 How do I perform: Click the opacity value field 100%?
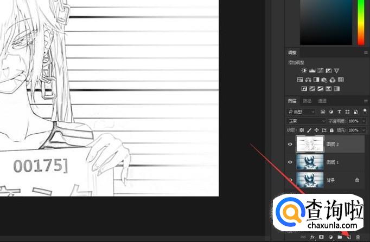pyautogui.click(x=354, y=121)
